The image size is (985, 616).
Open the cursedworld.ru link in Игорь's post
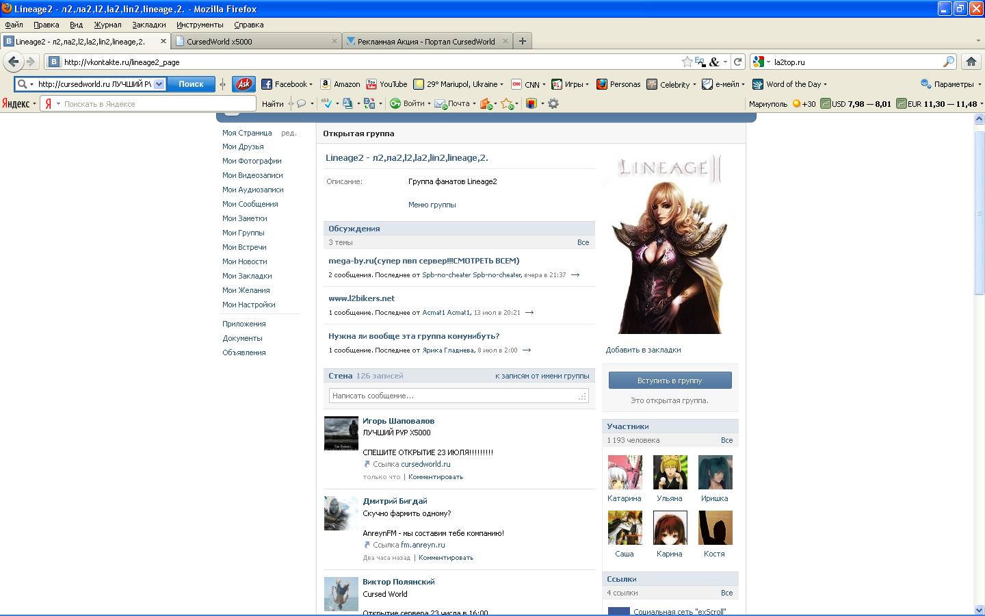(x=425, y=464)
